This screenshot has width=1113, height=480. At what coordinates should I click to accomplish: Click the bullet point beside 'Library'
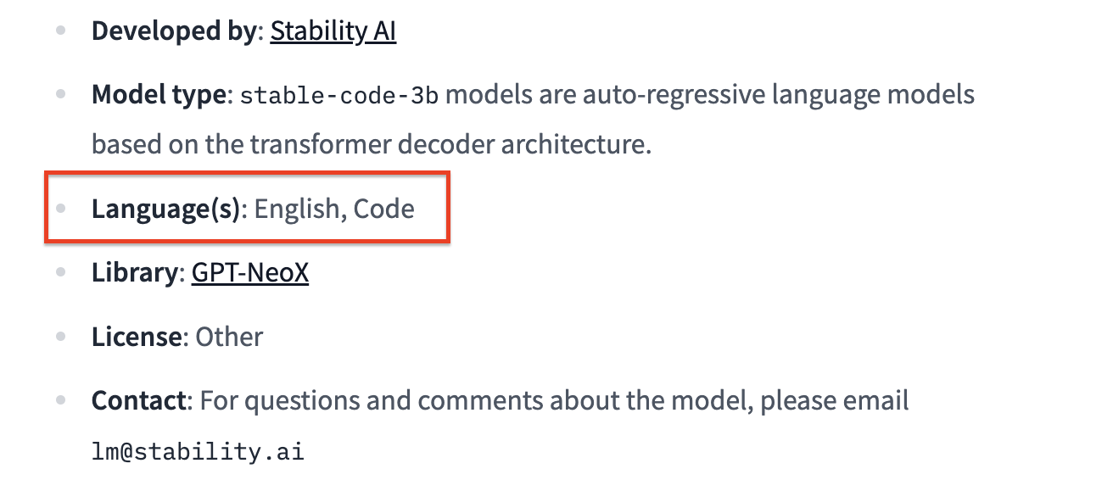click(60, 272)
